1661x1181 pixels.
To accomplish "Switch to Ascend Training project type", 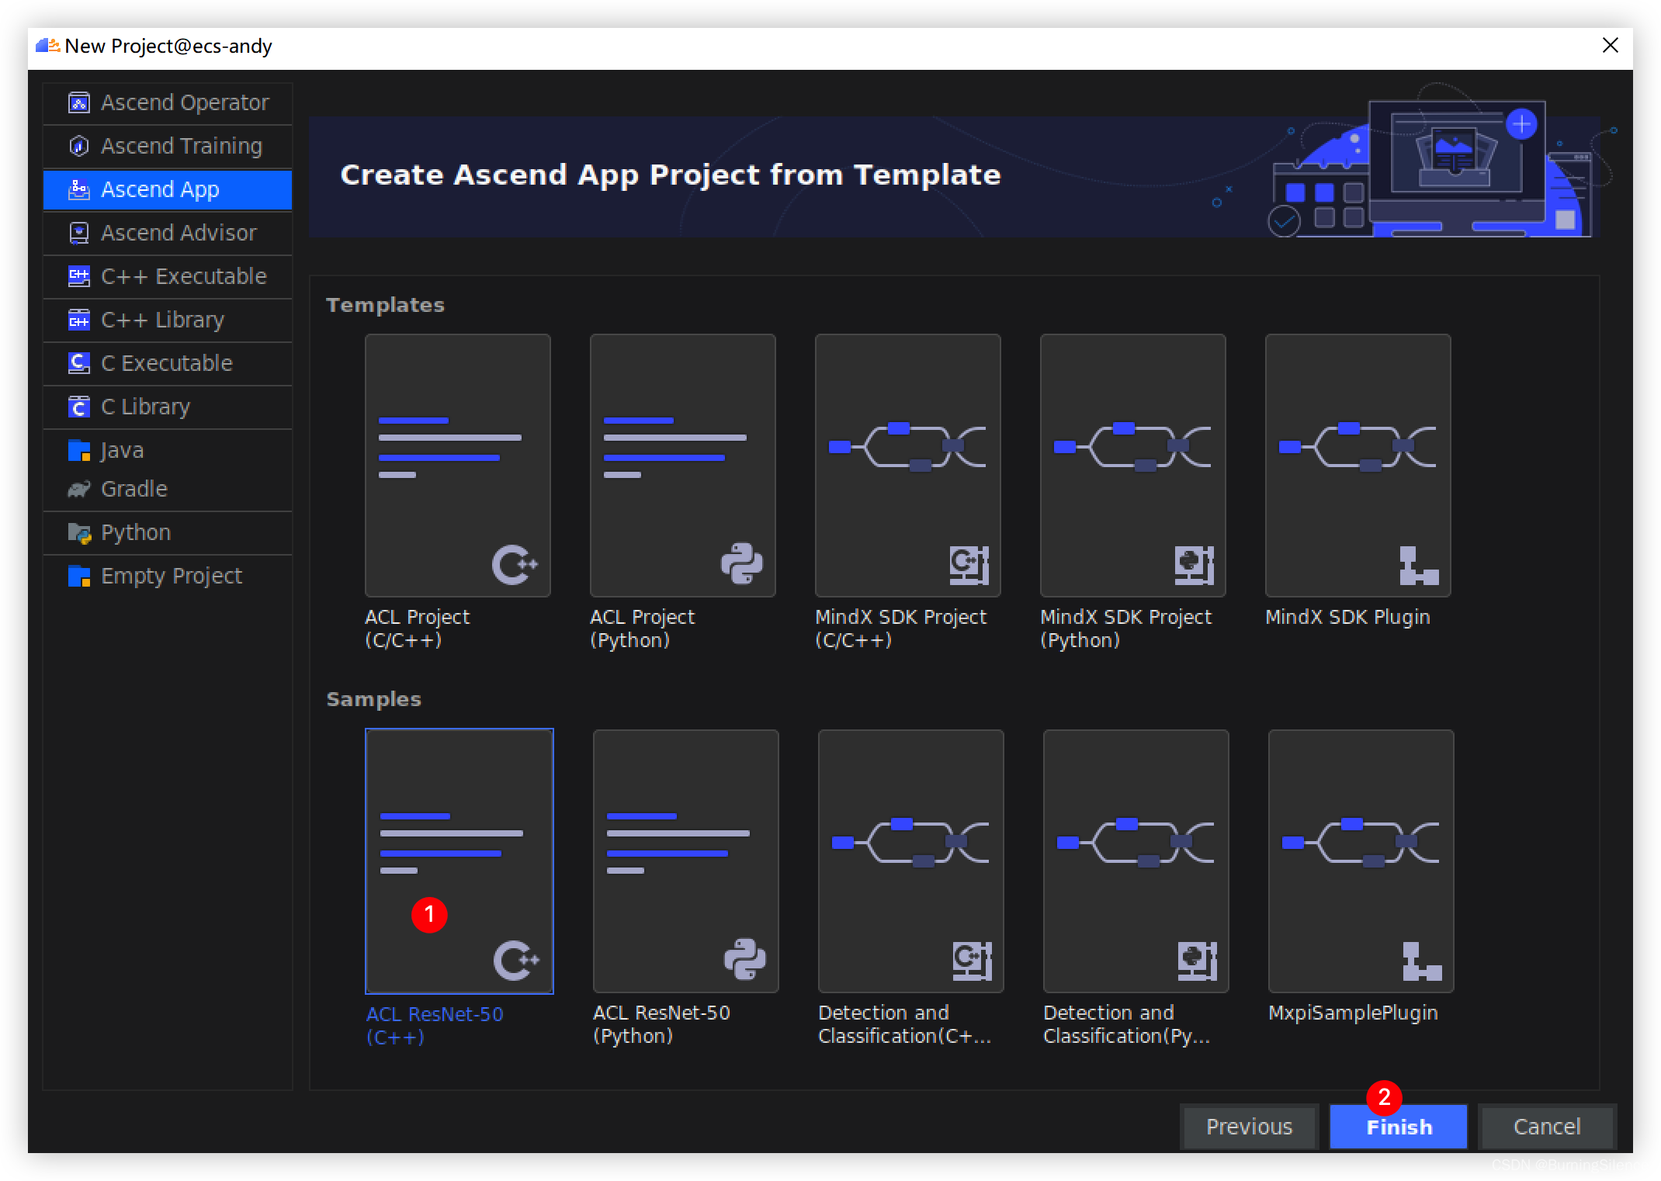I will 168,146.
